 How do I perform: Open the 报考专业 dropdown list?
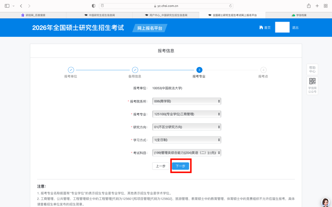187,114
